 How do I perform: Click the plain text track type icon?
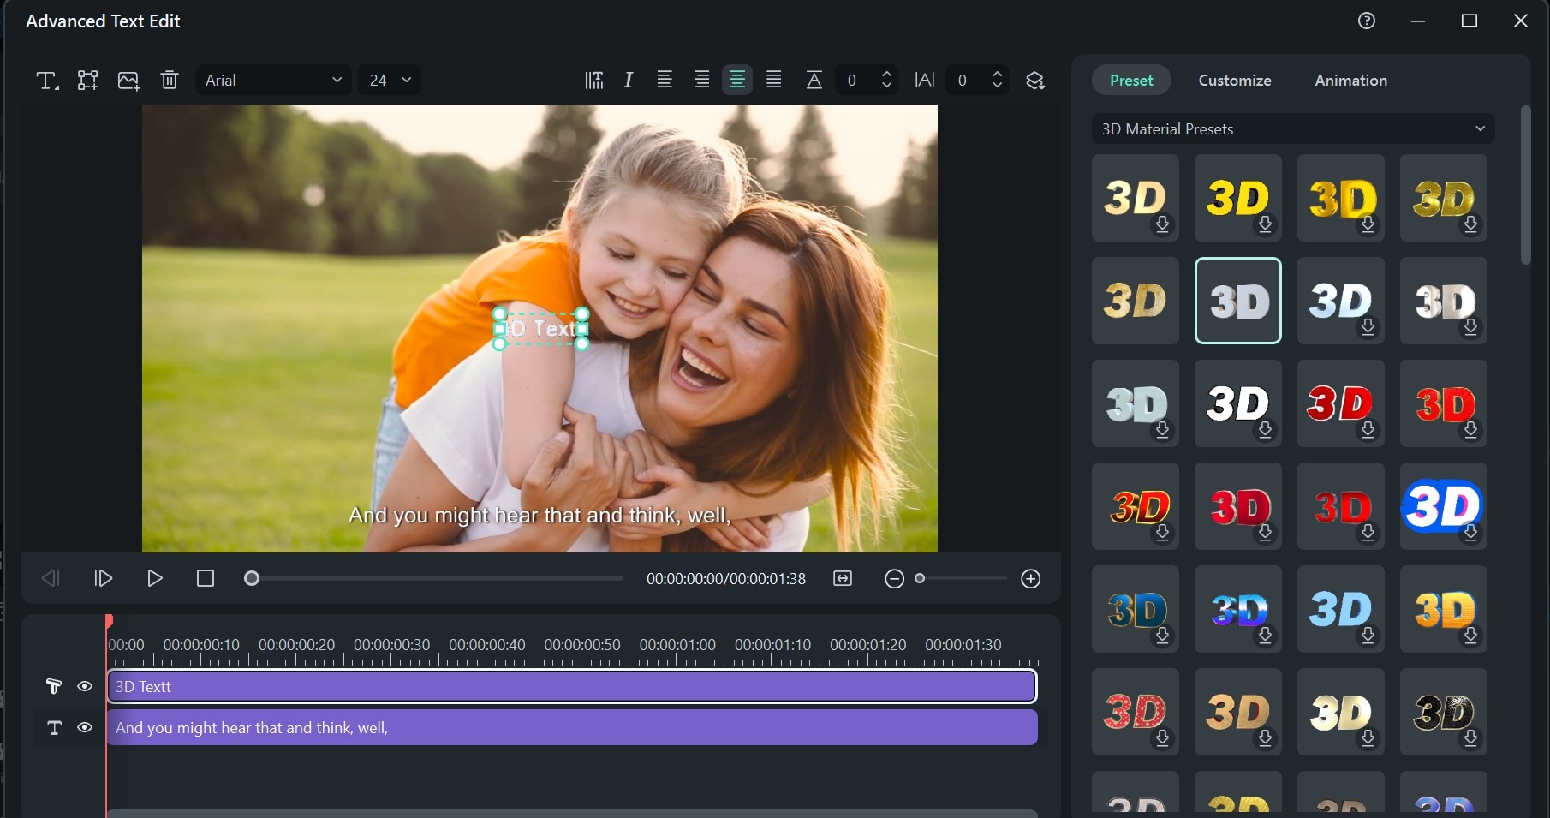54,727
